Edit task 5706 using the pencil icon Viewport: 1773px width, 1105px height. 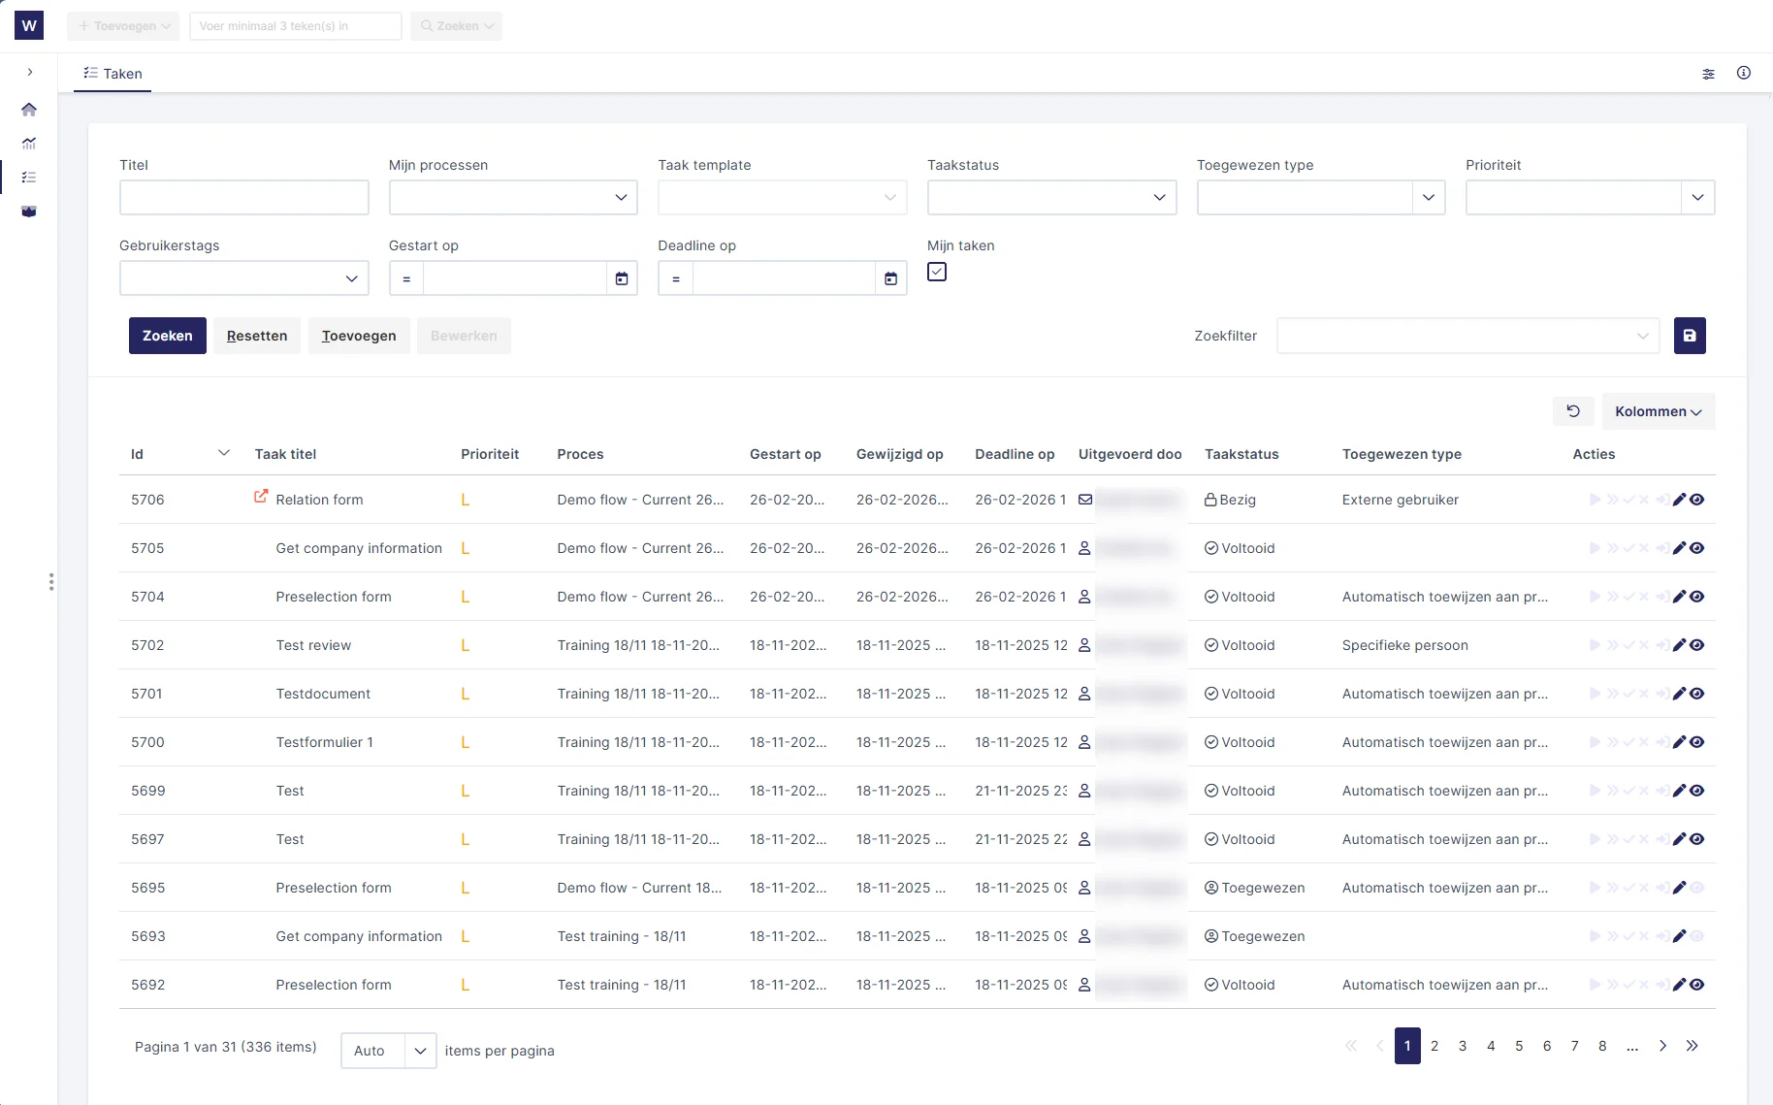(x=1678, y=500)
